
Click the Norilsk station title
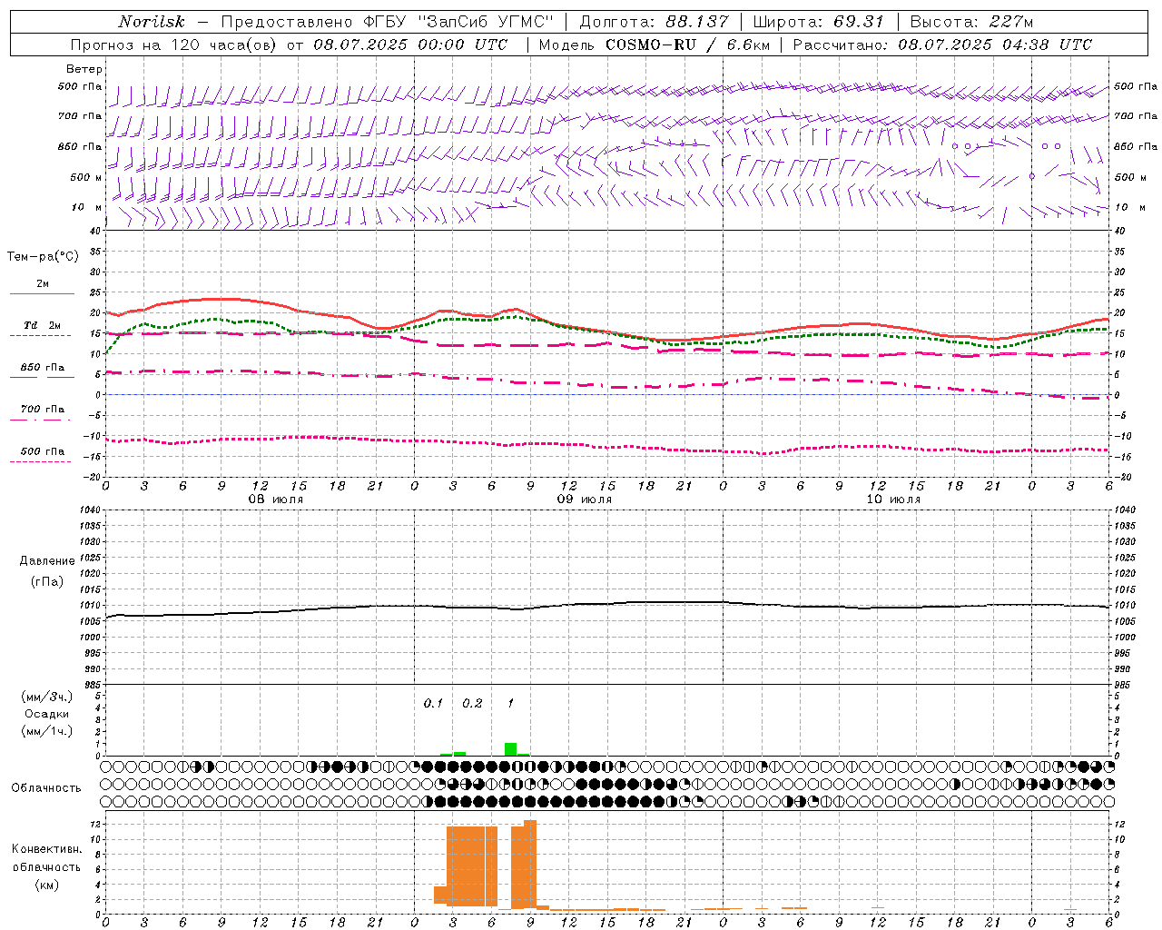click(x=152, y=22)
